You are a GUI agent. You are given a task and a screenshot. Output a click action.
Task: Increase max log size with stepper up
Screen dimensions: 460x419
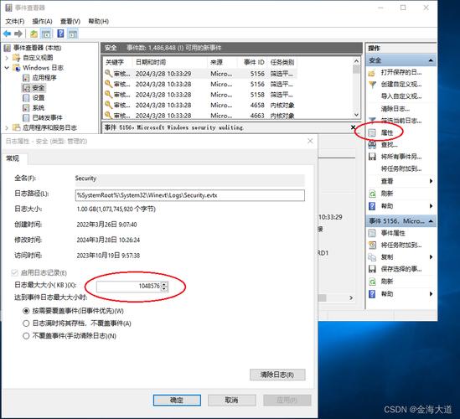tap(164, 284)
